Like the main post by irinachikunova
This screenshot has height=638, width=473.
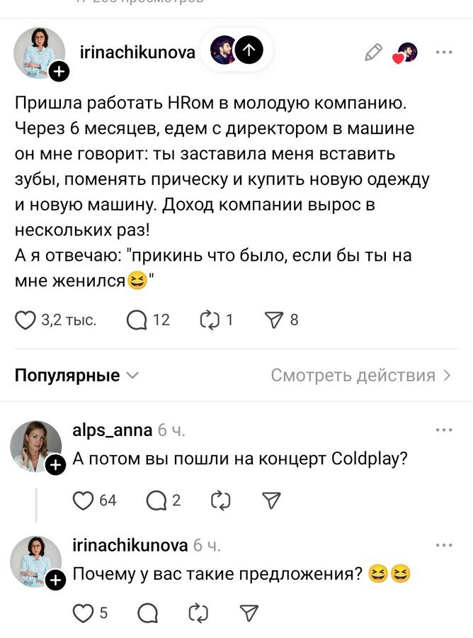pos(25,320)
